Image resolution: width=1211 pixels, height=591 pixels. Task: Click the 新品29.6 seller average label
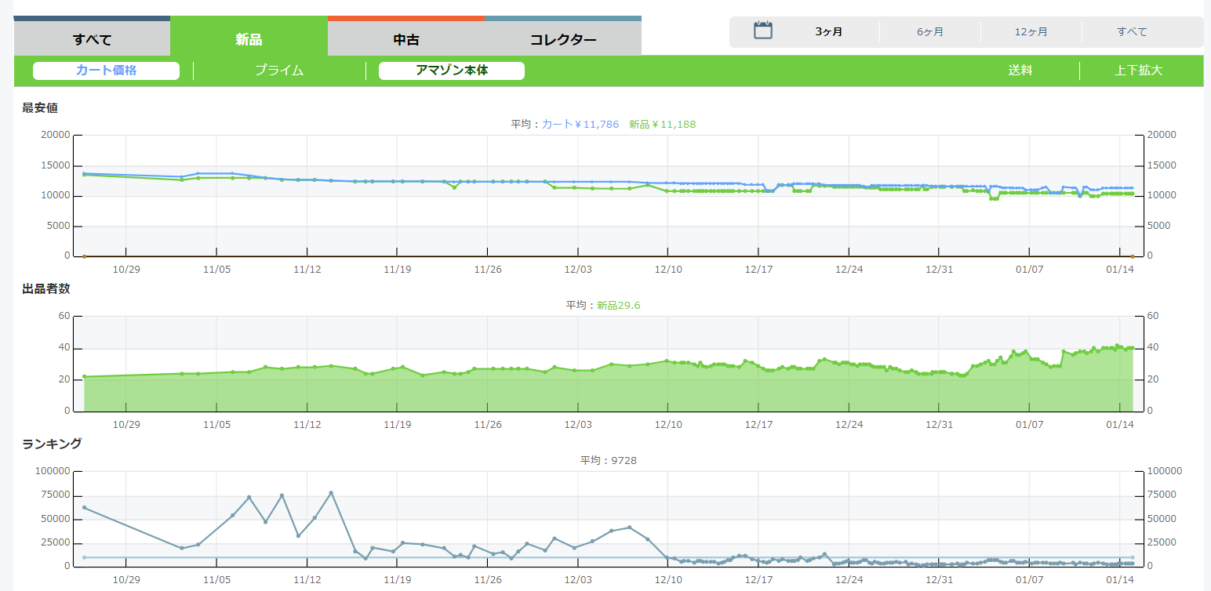[x=618, y=305]
